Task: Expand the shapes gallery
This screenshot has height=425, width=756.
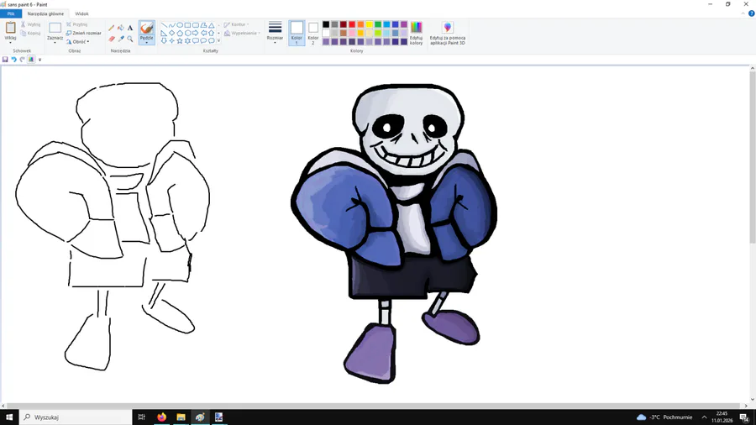Action: click(x=218, y=41)
